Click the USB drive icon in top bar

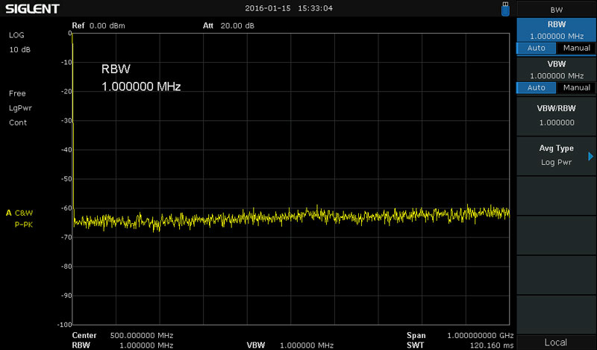pos(506,8)
